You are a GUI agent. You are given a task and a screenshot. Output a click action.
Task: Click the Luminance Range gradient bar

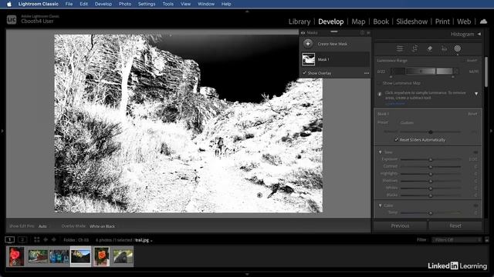pyautogui.click(x=425, y=72)
